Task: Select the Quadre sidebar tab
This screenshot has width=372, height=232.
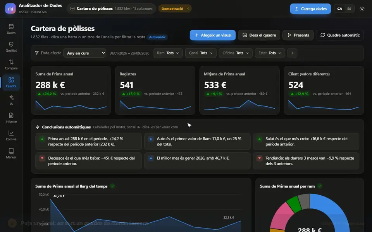Action: coord(11,82)
